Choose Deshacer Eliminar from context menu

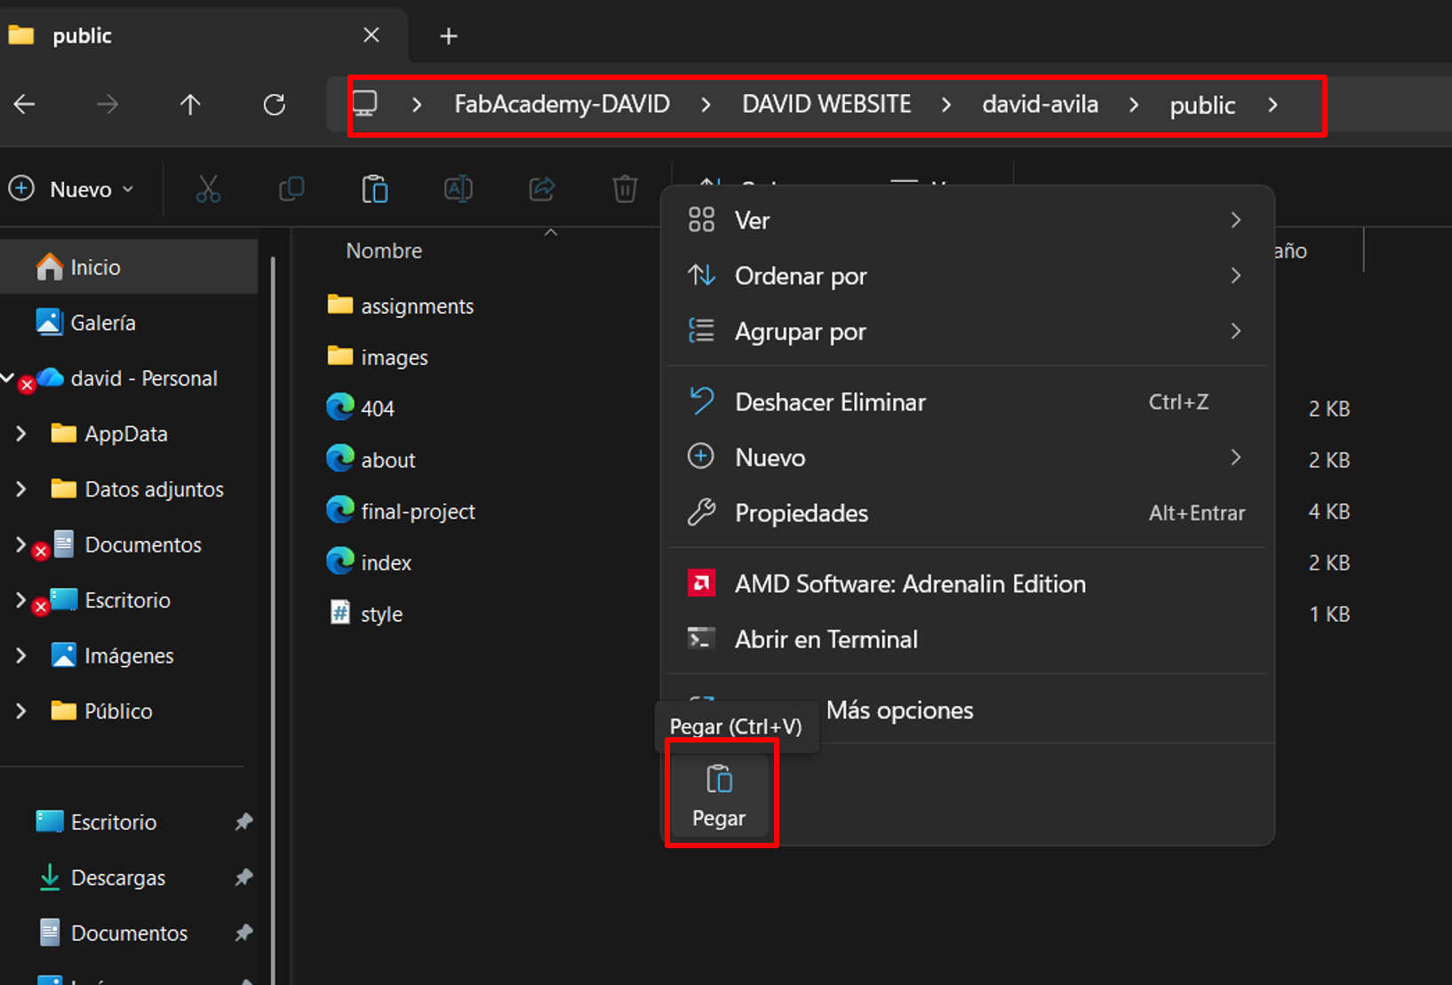pos(967,402)
